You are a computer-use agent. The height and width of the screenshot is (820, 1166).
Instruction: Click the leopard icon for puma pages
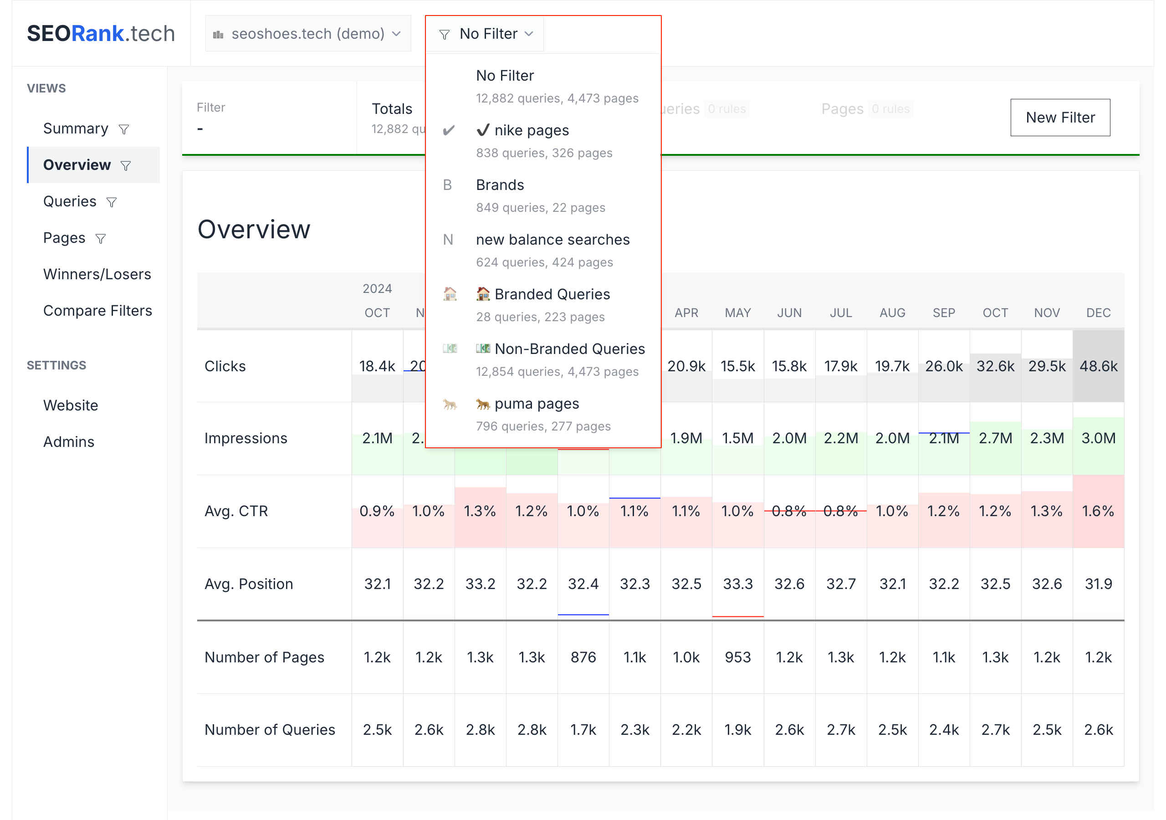pos(450,404)
